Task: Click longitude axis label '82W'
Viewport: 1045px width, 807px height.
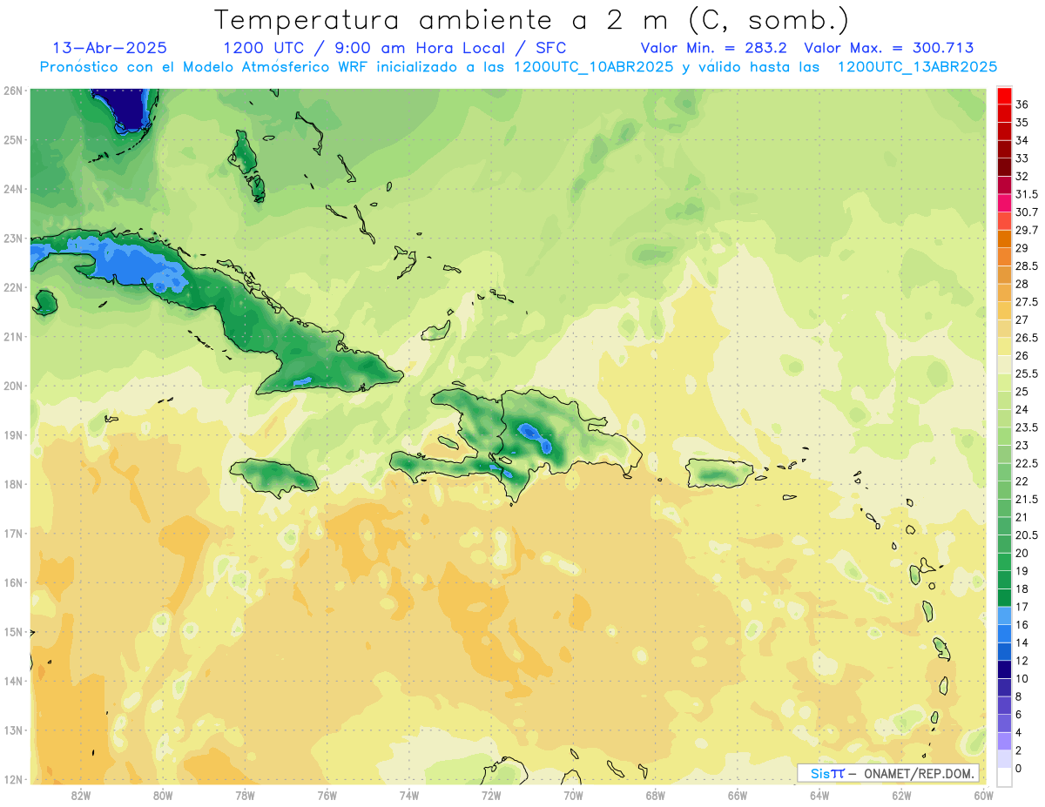Action: point(81,796)
